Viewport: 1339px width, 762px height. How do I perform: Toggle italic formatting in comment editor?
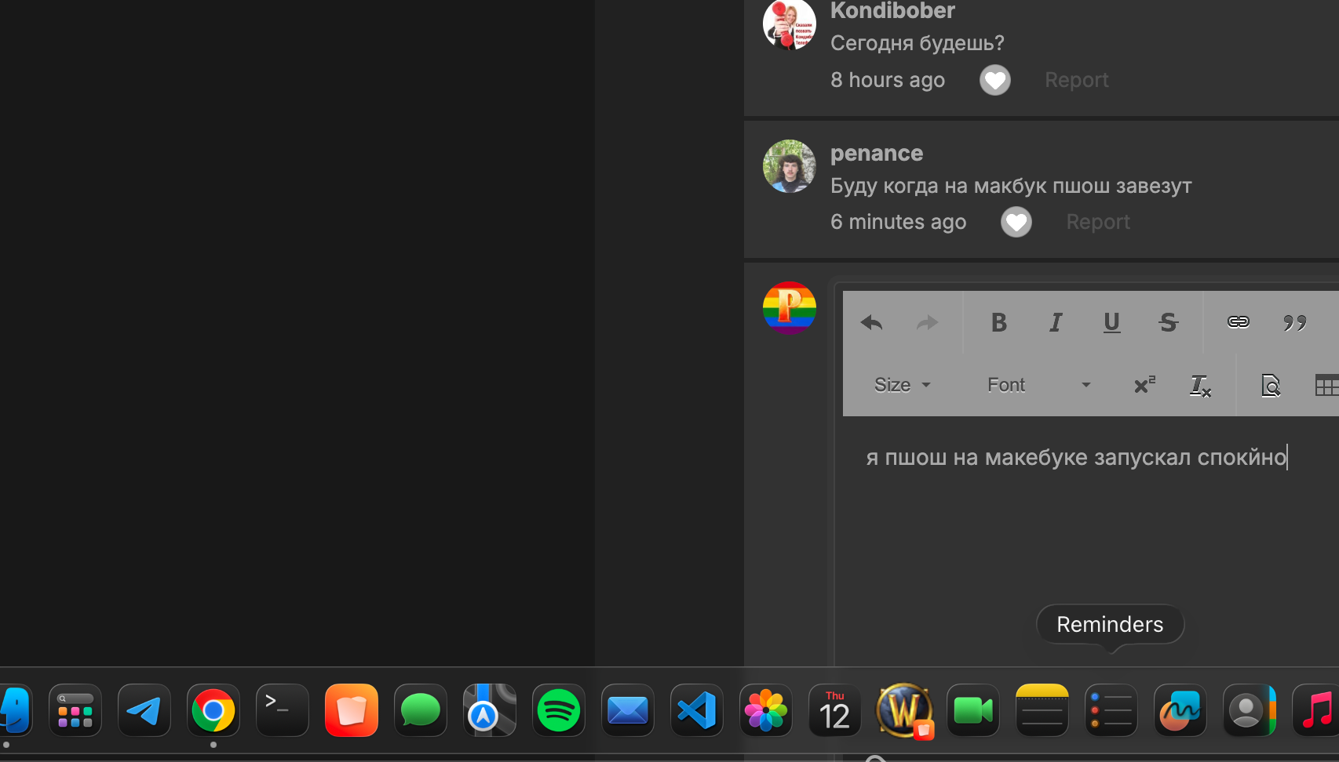1056,323
